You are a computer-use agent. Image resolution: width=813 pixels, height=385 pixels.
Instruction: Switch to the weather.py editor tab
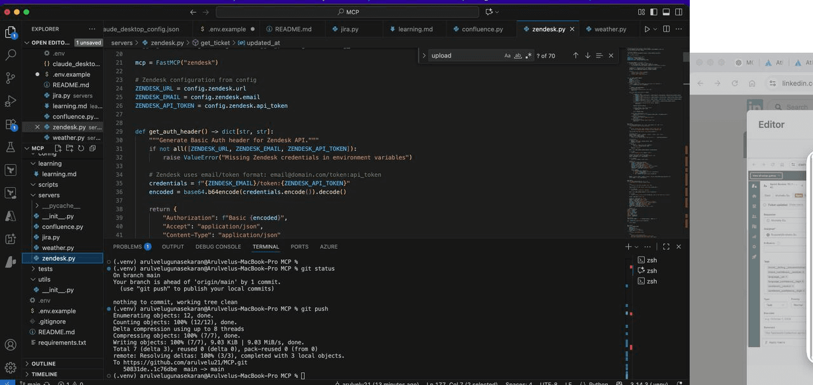pos(610,29)
